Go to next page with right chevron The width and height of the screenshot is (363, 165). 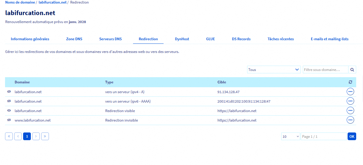(x=36, y=136)
